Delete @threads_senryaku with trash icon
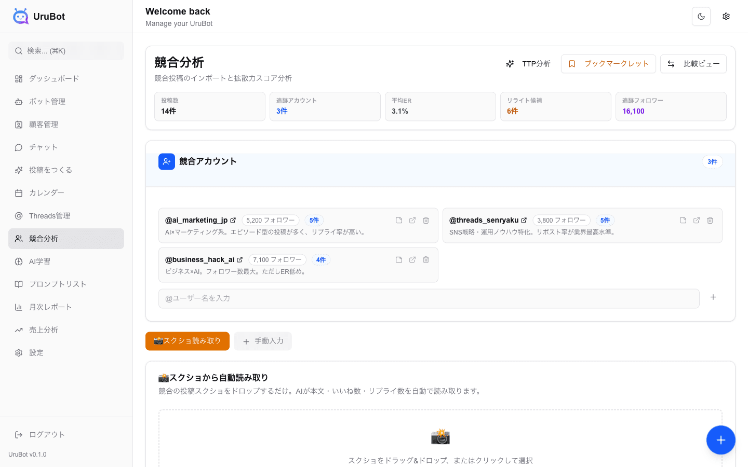Viewport: 748px width, 467px height. 710,221
